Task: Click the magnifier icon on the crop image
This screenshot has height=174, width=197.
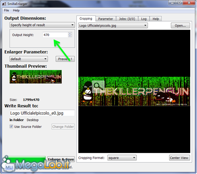Action: click(98, 86)
